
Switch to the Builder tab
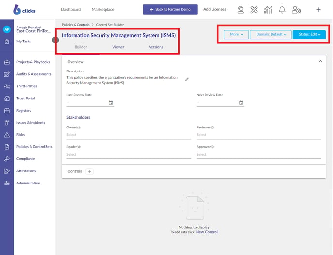click(x=81, y=47)
